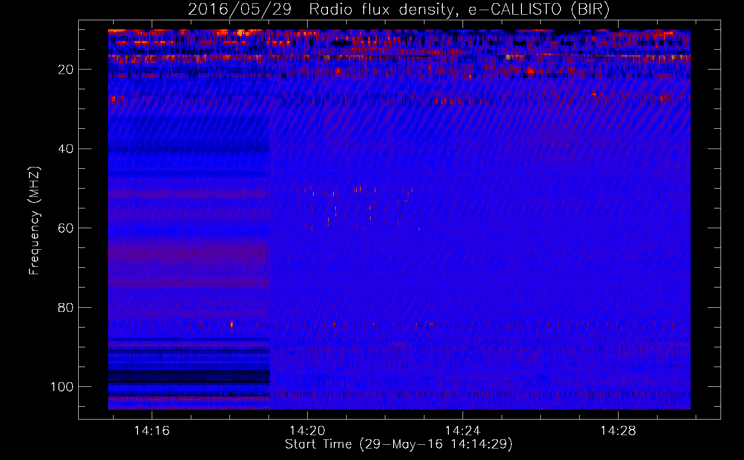Click the '100' frequency tick label
744x460 pixels.
coord(62,387)
